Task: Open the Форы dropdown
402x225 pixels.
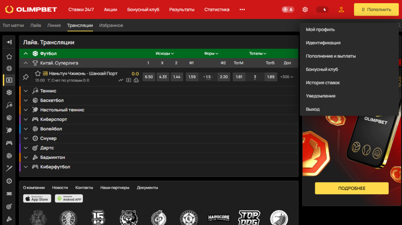Action: point(211,54)
